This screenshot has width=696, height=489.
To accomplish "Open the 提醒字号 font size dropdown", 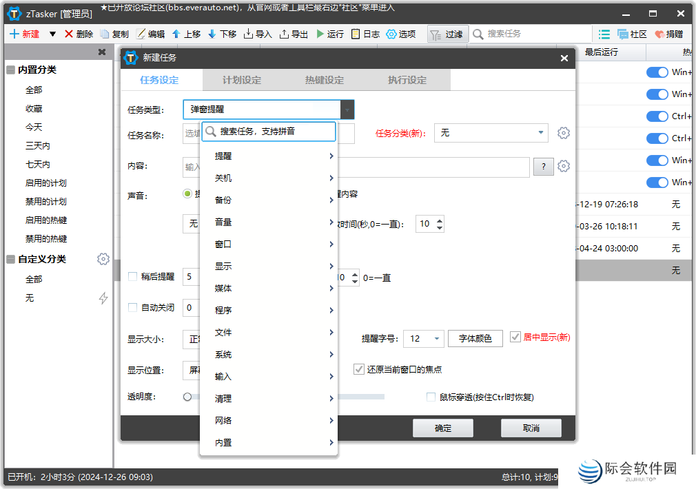I will point(423,337).
